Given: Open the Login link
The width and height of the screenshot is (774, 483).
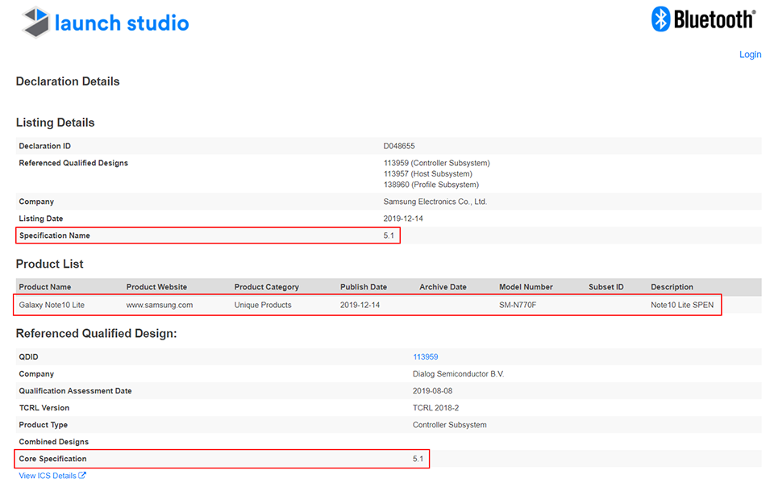Looking at the screenshot, I should coord(750,54).
